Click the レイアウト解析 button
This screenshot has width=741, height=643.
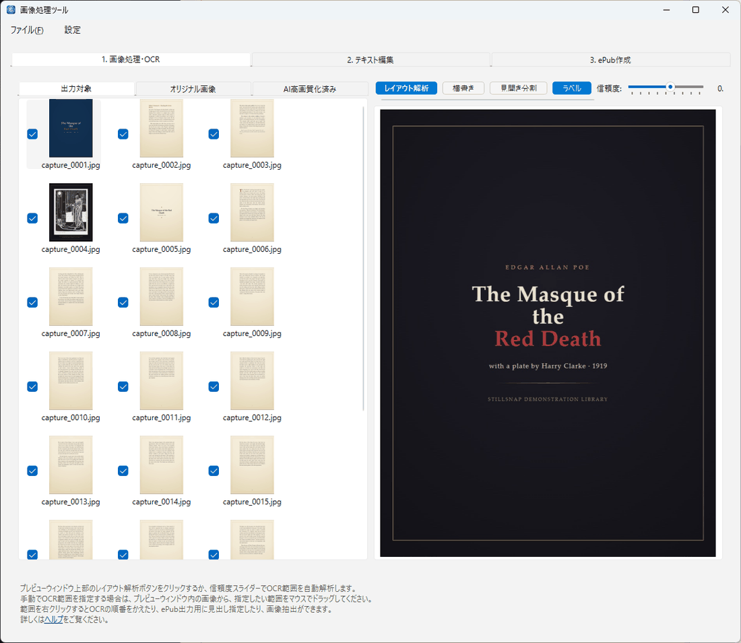406,88
